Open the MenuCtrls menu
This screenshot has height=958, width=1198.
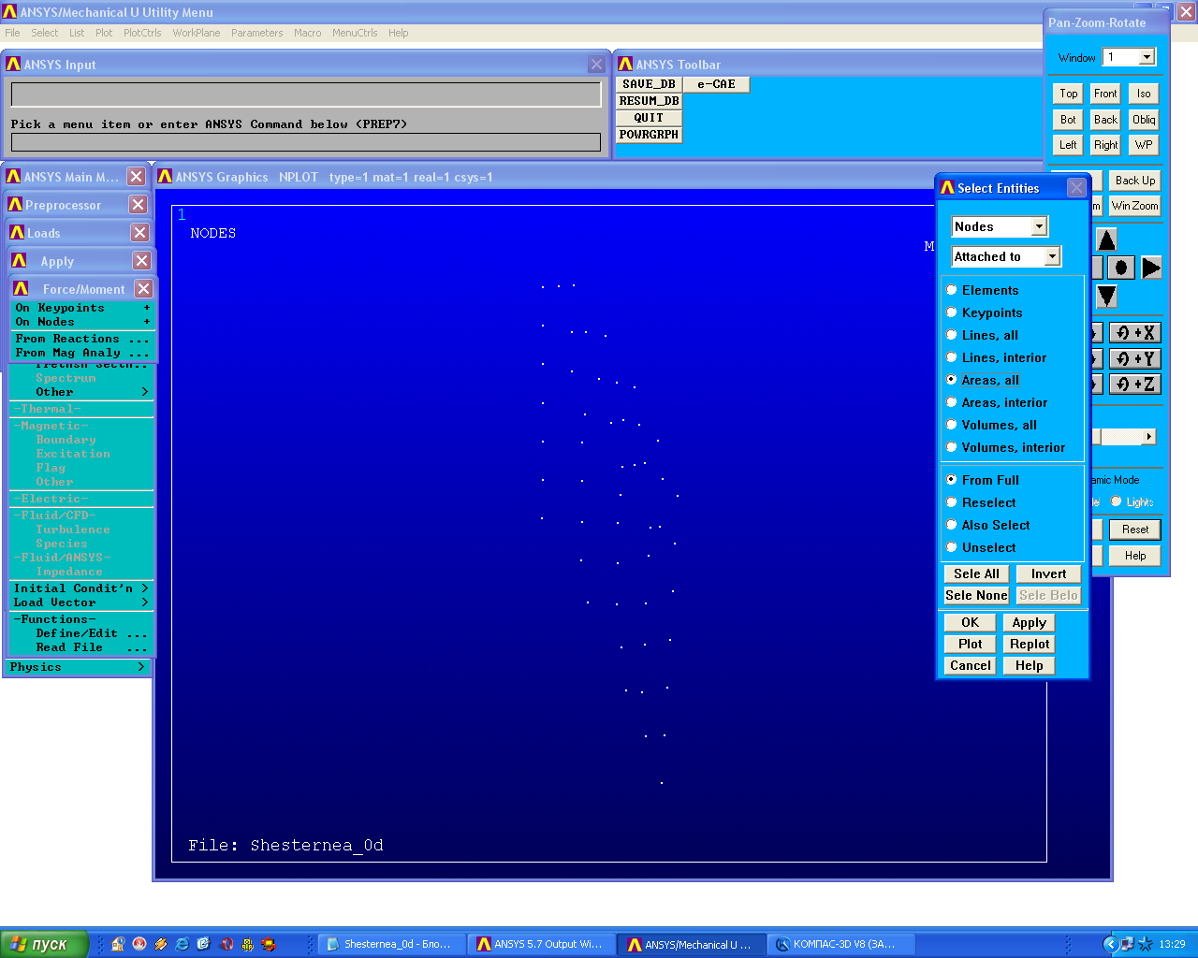coord(355,33)
